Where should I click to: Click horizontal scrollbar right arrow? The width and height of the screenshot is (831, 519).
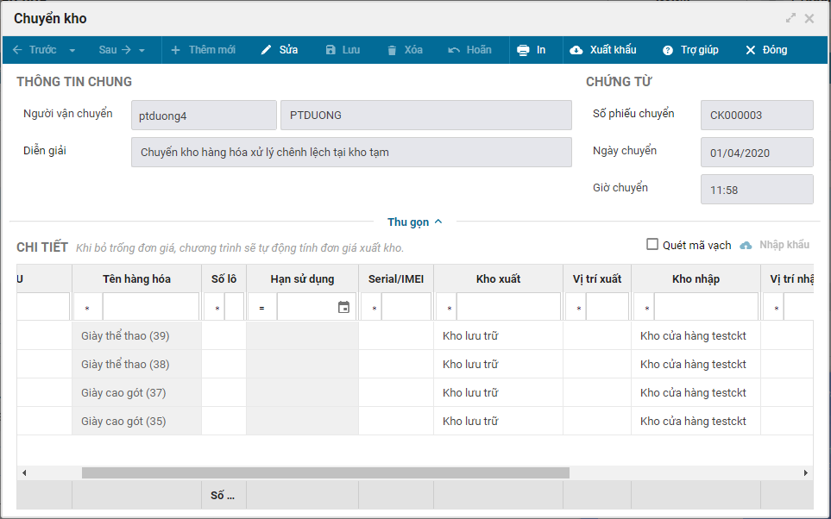click(x=806, y=473)
